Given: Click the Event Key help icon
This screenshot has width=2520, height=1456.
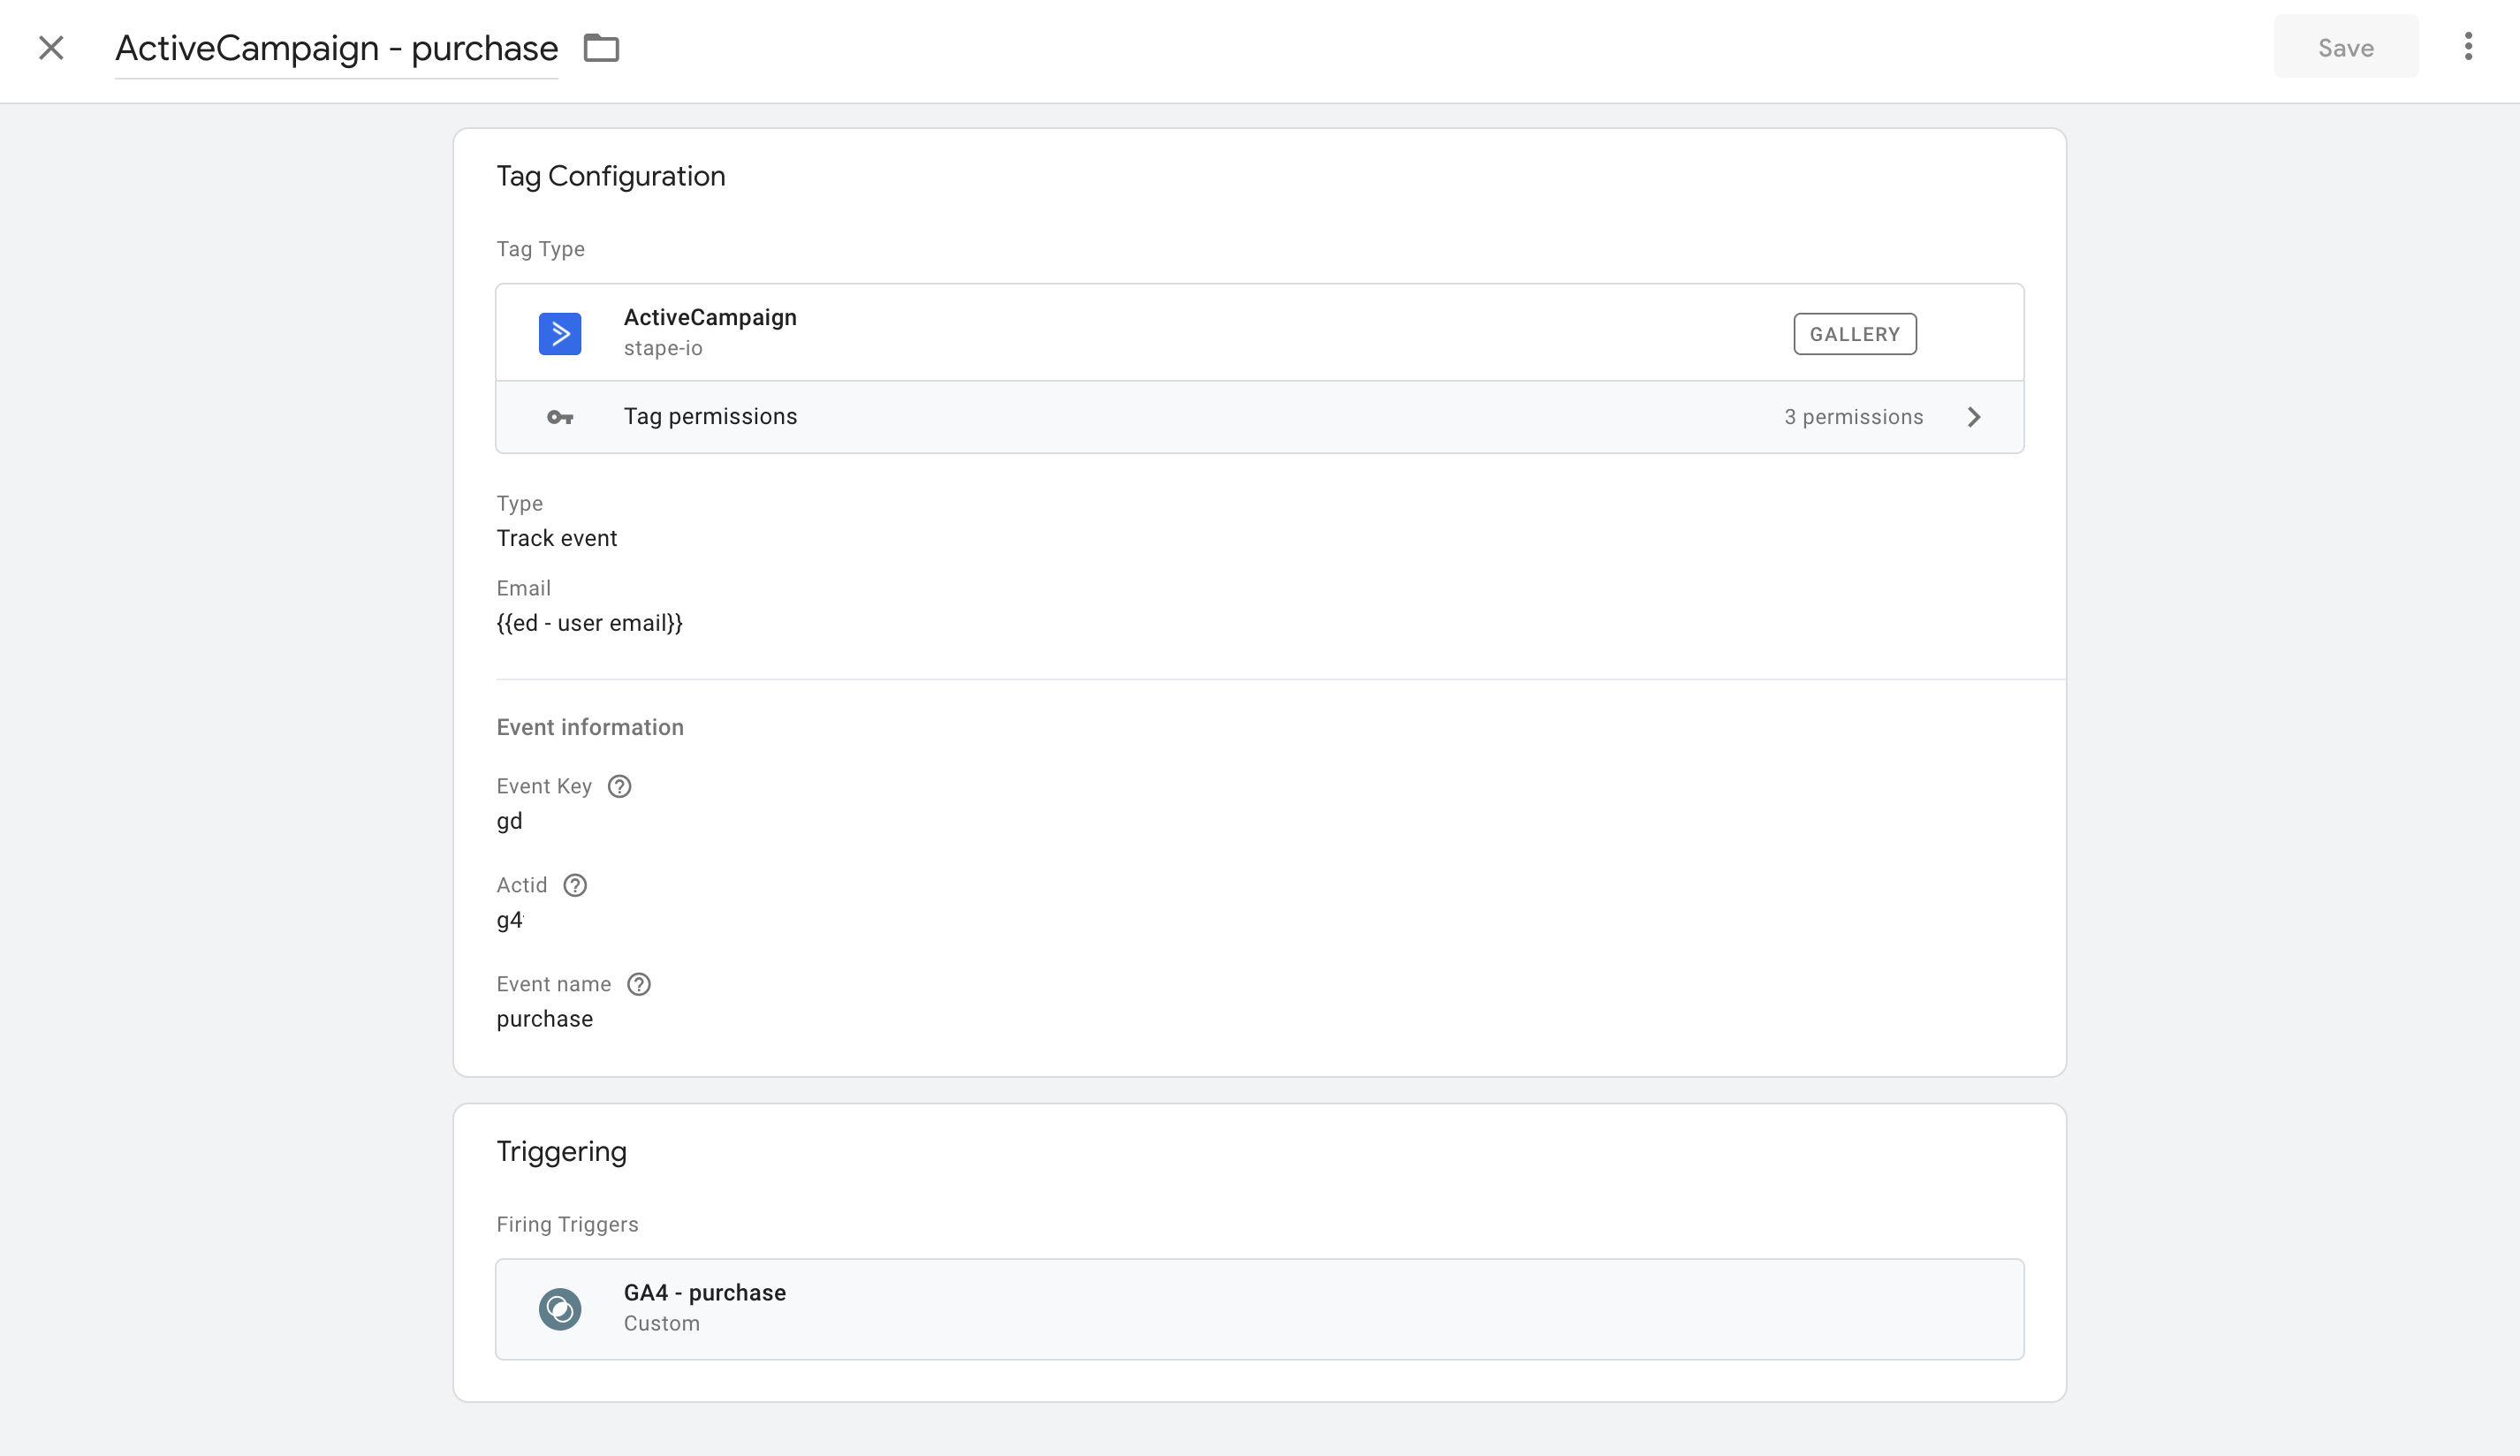Looking at the screenshot, I should (x=619, y=786).
